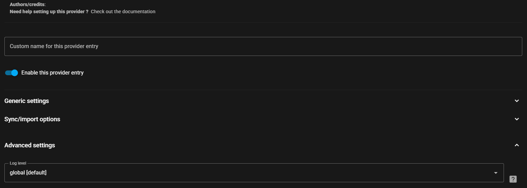The height and width of the screenshot is (188, 527).
Task: Click empty space in the Sync/import options row
Action: click(271, 119)
